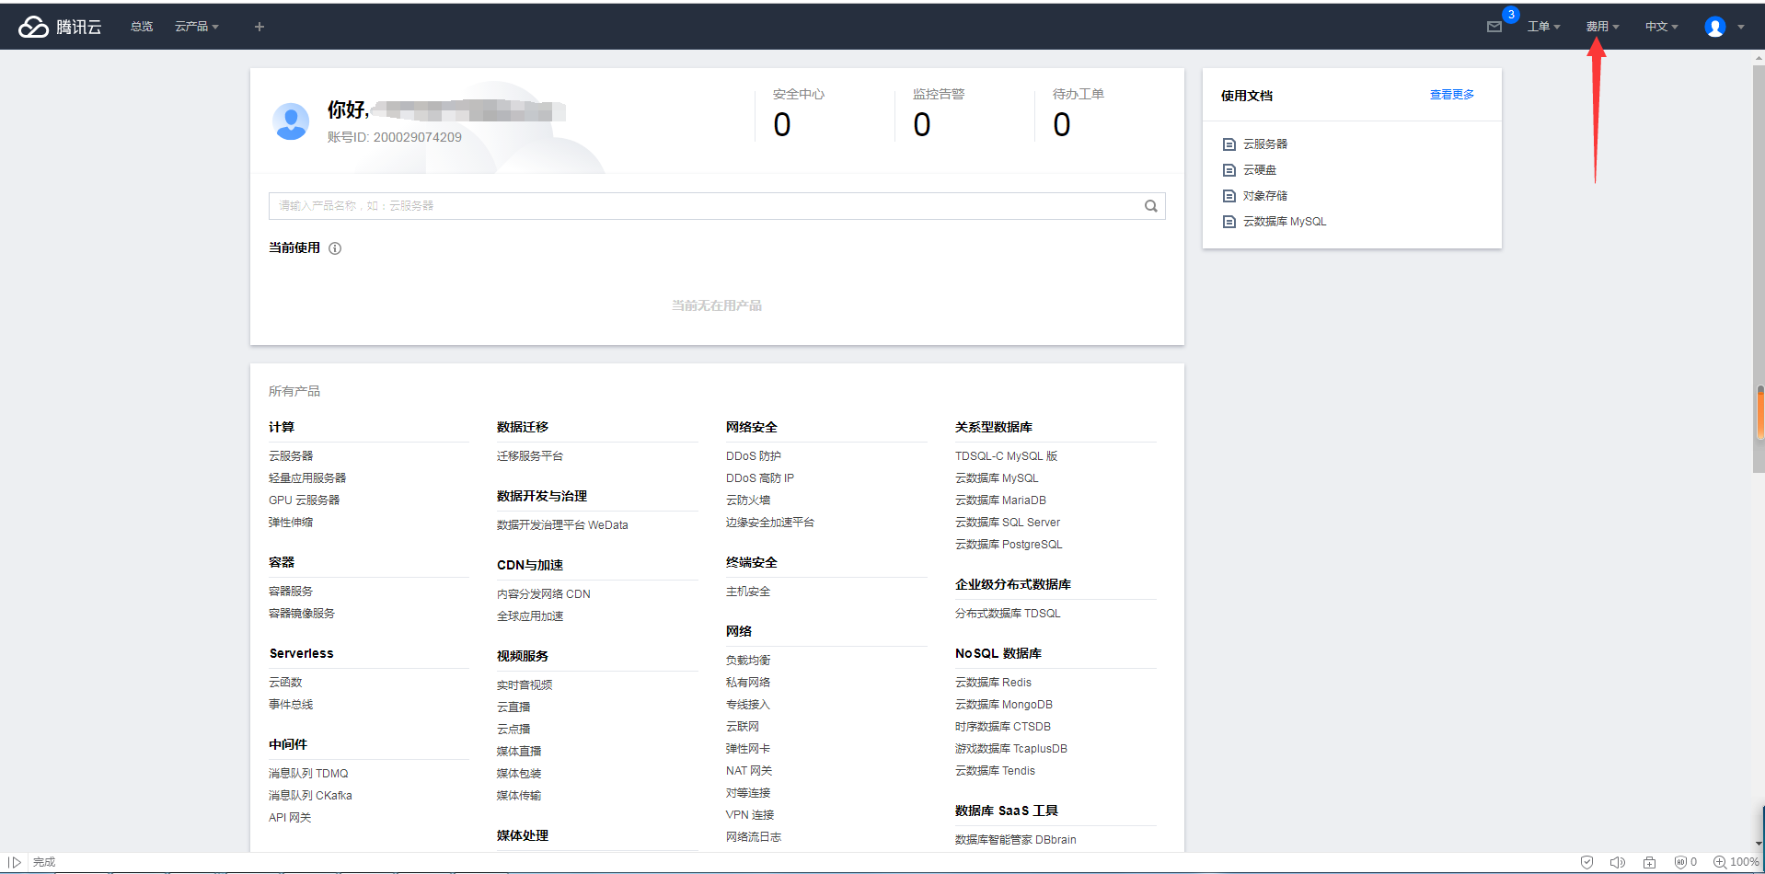Click the document icon next to 云服务器

click(x=1229, y=144)
